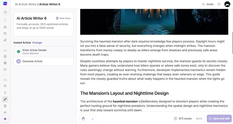Click the download icon button
The width and height of the screenshot is (233, 124).
[93, 118]
